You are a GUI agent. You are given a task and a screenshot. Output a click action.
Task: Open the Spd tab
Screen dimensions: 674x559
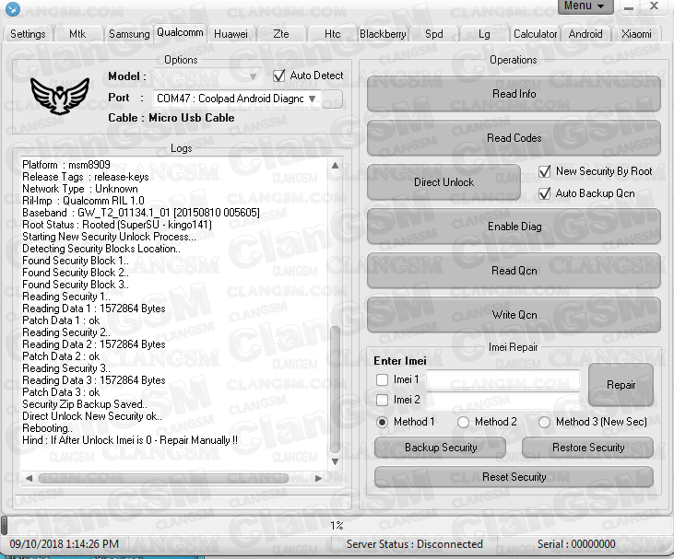pyautogui.click(x=433, y=34)
